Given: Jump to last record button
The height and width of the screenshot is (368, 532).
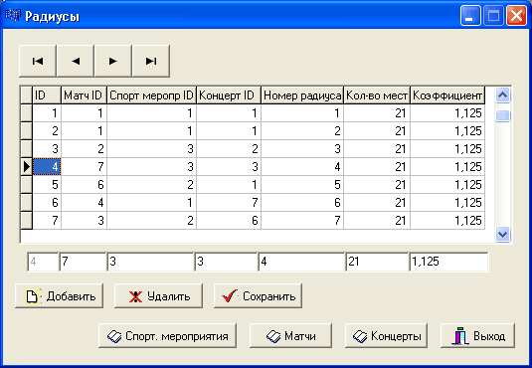Looking at the screenshot, I should 151,61.
